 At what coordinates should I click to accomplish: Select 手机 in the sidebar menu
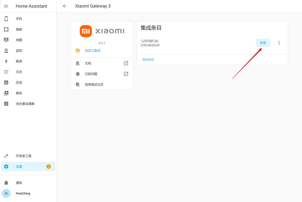(x=28, y=19)
